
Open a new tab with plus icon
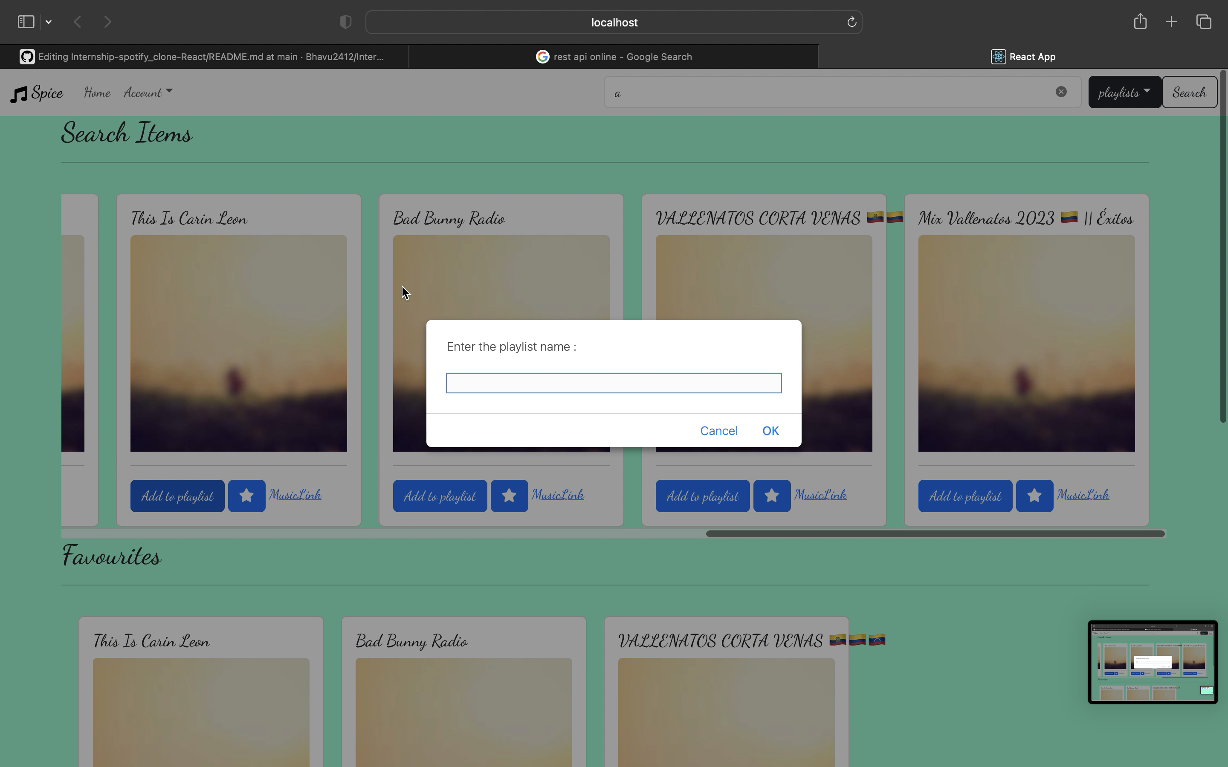coord(1171,22)
